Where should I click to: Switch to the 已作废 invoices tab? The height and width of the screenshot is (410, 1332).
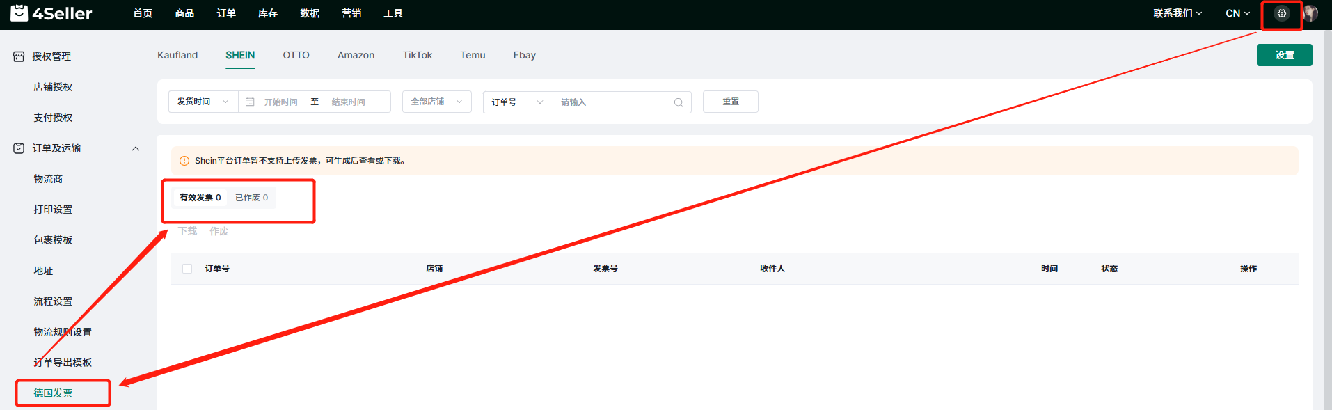click(x=251, y=198)
